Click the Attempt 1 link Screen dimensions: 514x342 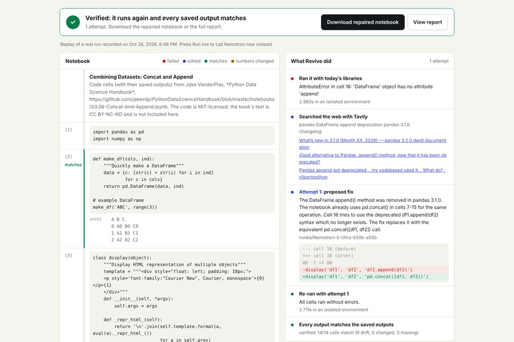(x=311, y=192)
